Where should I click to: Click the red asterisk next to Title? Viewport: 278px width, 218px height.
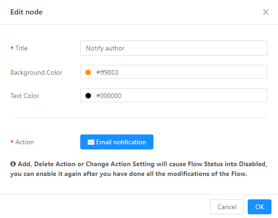coord(12,48)
